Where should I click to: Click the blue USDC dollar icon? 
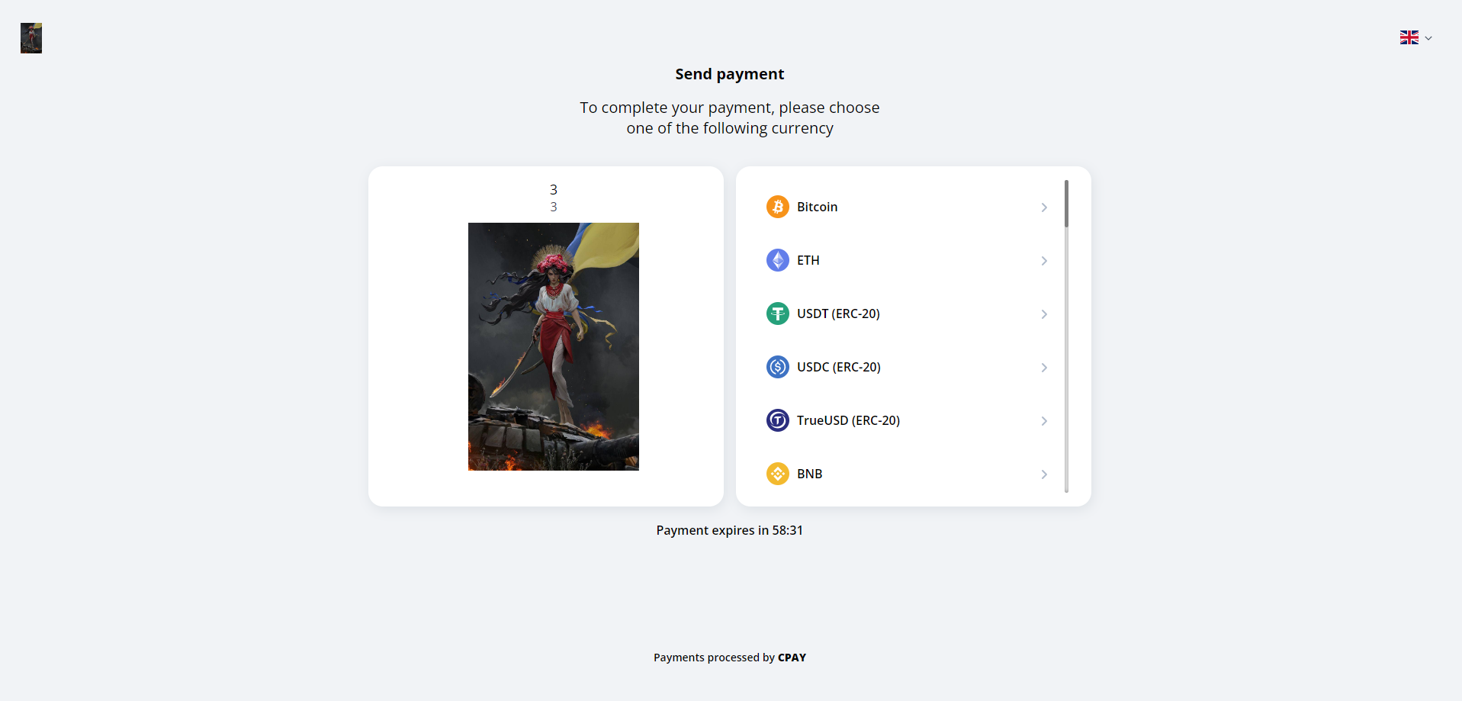click(777, 367)
